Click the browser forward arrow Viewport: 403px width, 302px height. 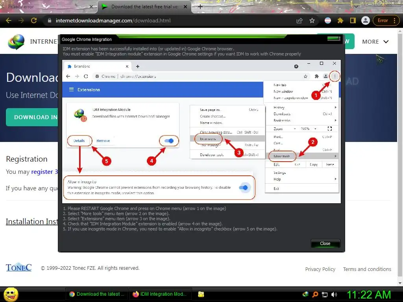pos(21,20)
